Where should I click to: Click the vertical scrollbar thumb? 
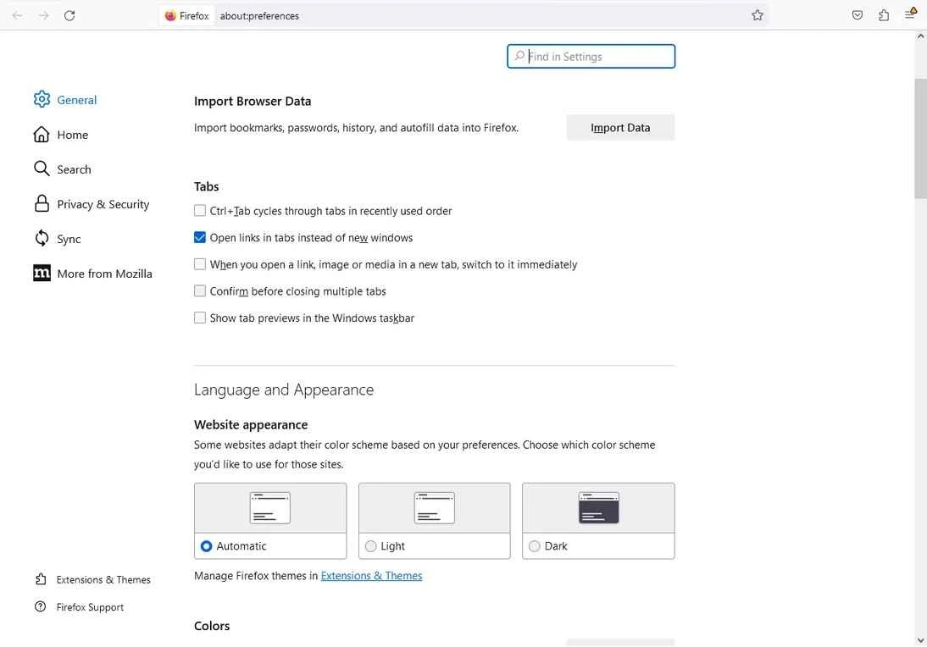[x=920, y=138]
